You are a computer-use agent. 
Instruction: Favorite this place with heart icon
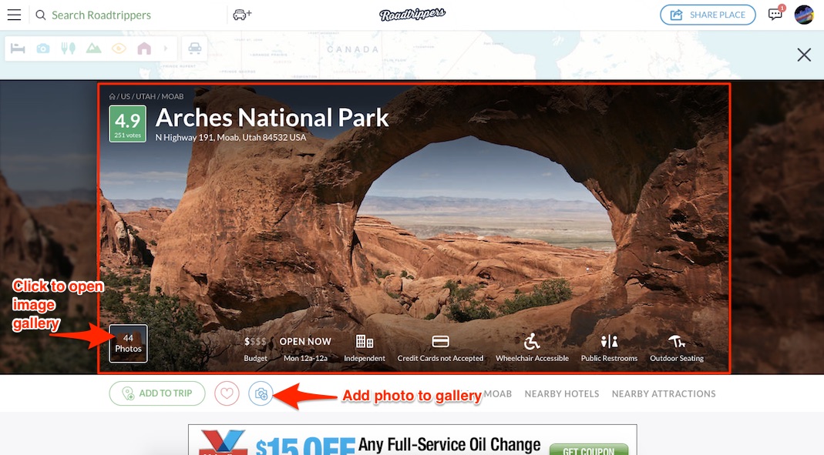(227, 393)
